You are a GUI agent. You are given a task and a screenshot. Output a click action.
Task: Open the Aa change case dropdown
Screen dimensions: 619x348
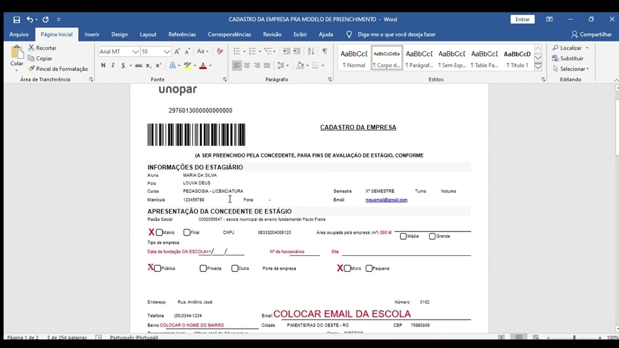coord(202,51)
